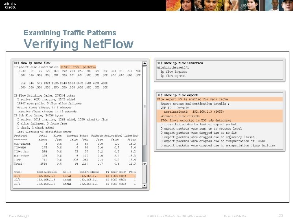Image resolution: width=293 pixels, height=219 pixels.
Task: Click the UDP-other protocol row
Action: tap(75, 156)
